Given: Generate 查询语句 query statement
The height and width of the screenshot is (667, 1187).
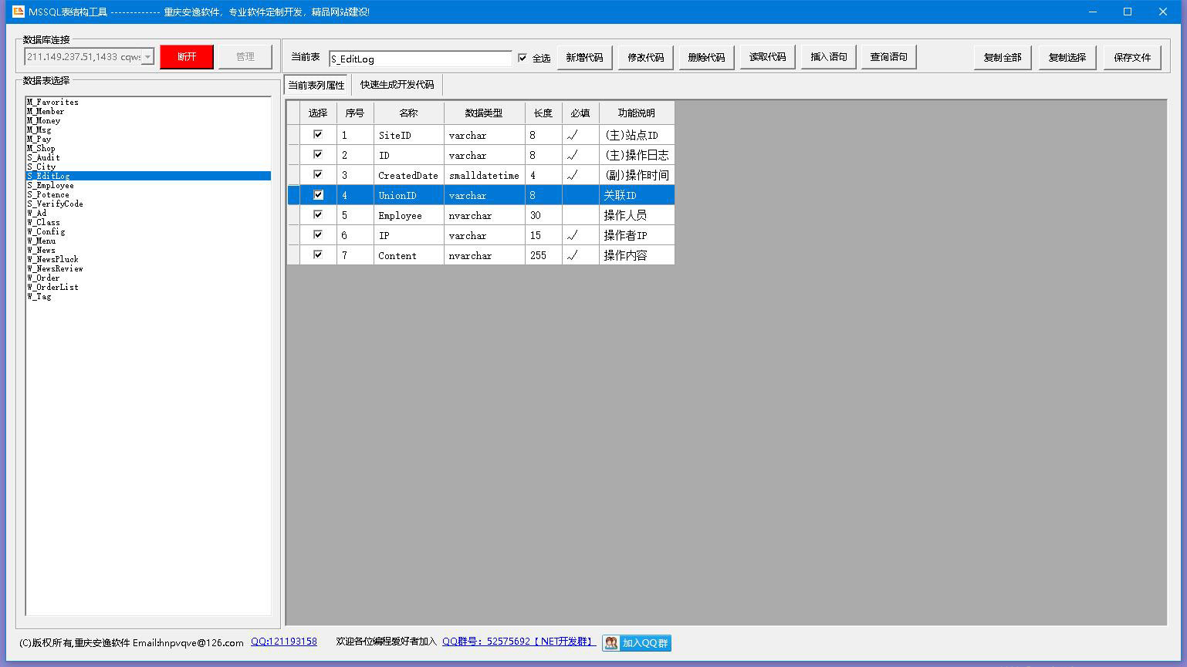Looking at the screenshot, I should [x=888, y=57].
